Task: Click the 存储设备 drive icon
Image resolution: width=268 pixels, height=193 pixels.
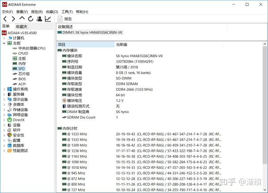Action: 9,109
